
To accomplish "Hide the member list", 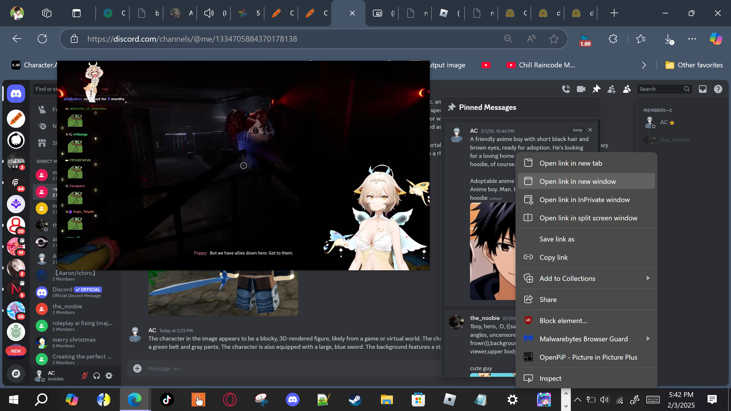I will pyautogui.click(x=627, y=89).
